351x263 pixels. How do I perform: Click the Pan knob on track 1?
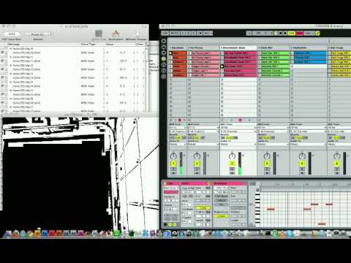point(173,156)
